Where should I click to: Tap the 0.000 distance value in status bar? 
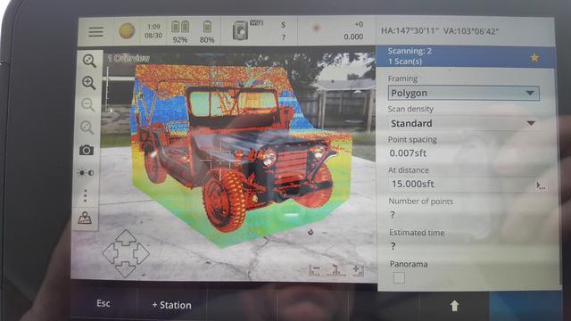(353, 37)
